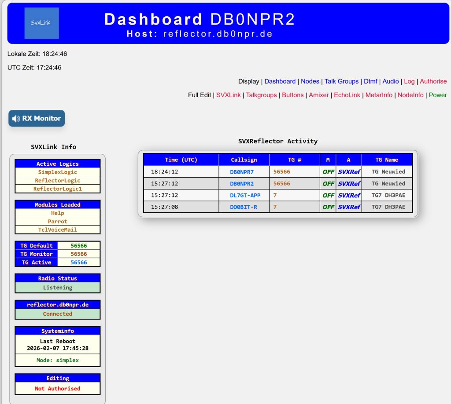Screen dimensions: 451x404
Task: Click the Power control link
Action: pyautogui.click(x=437, y=95)
